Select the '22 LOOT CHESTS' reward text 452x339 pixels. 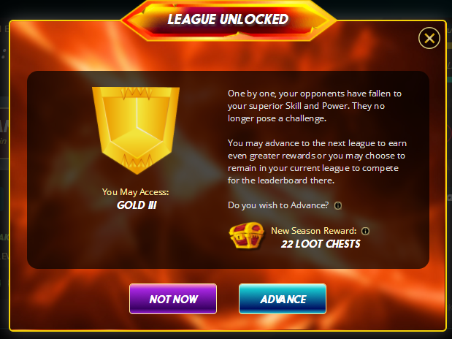pyautogui.click(x=321, y=244)
